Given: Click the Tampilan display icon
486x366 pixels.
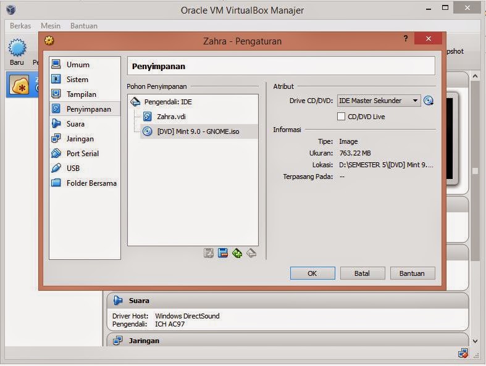Looking at the screenshot, I should click(56, 93).
